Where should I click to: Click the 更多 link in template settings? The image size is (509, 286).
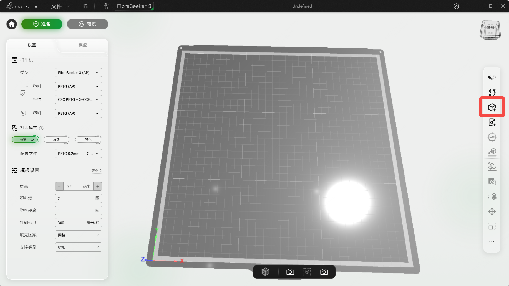pyautogui.click(x=97, y=170)
